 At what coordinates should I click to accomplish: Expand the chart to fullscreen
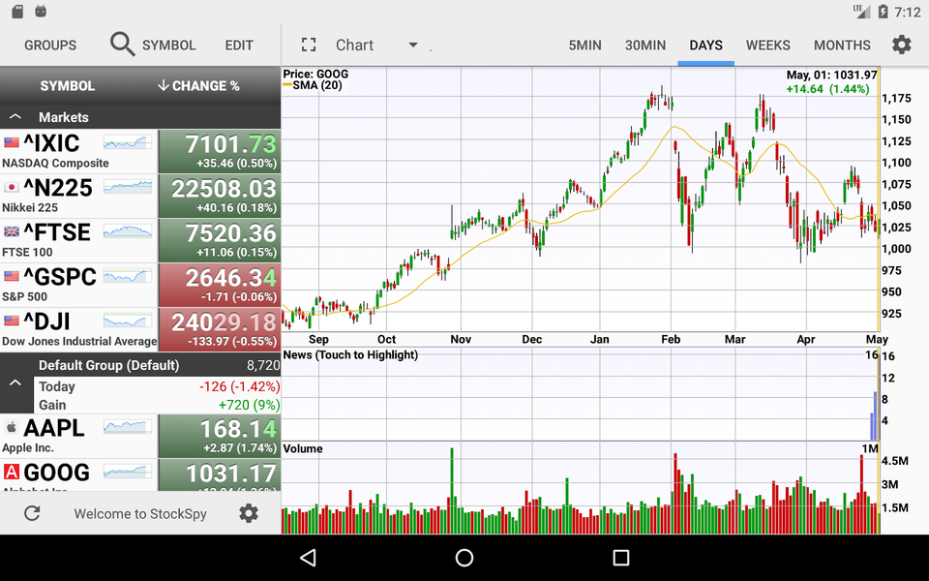309,44
